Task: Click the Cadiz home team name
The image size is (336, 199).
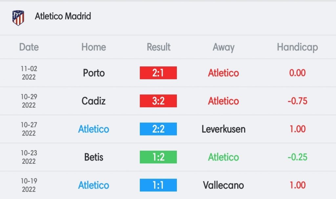Action: [x=94, y=101]
